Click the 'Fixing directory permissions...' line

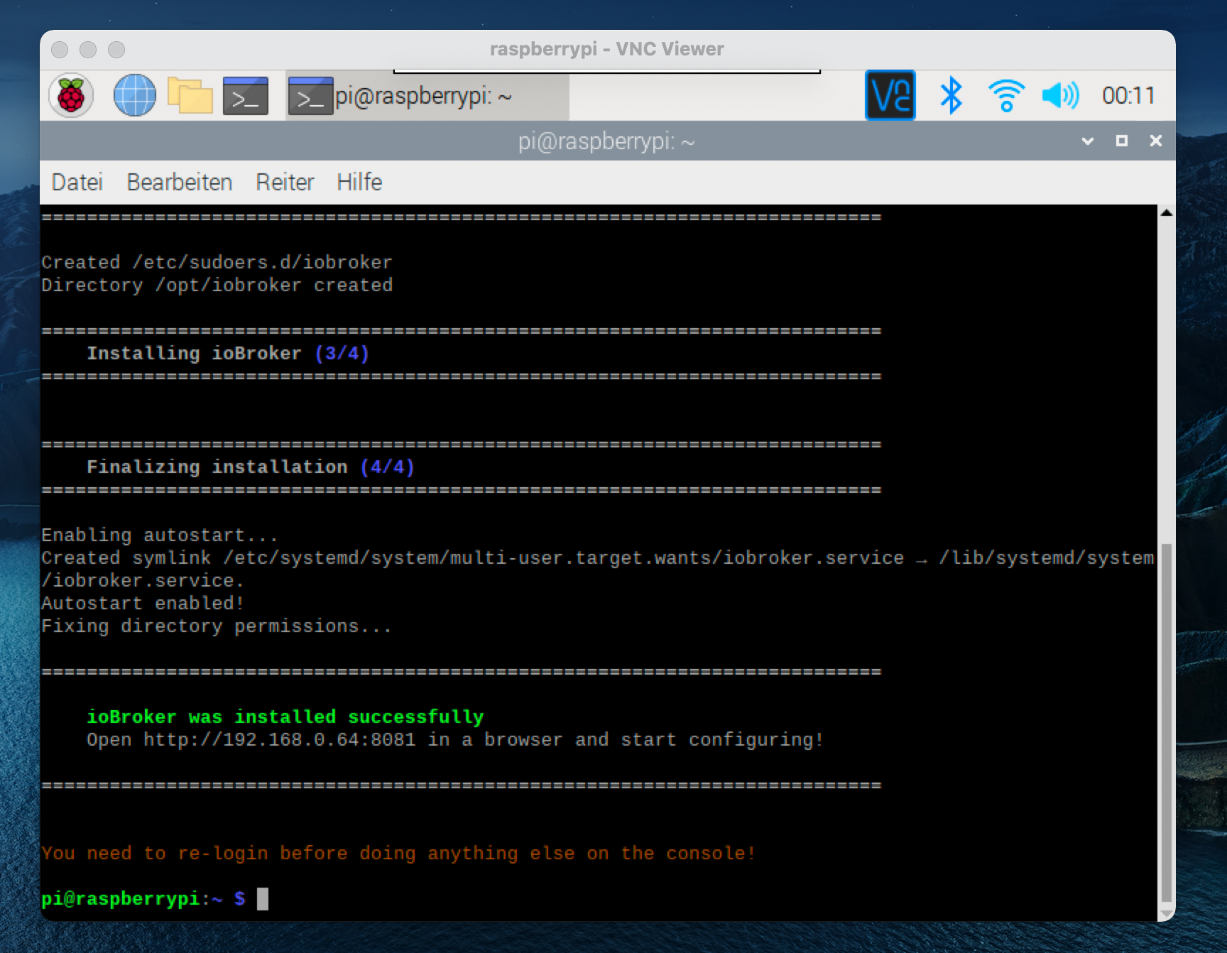coord(217,626)
